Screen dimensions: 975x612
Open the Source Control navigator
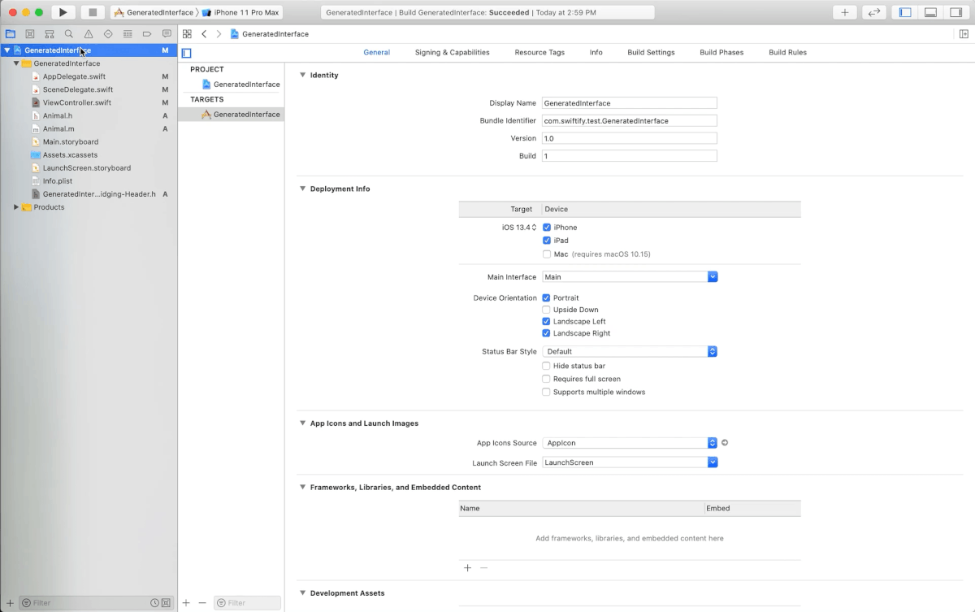coord(30,34)
